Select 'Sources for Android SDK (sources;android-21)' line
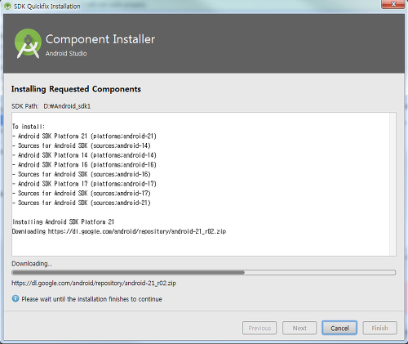This screenshot has width=408, height=344. (x=82, y=203)
